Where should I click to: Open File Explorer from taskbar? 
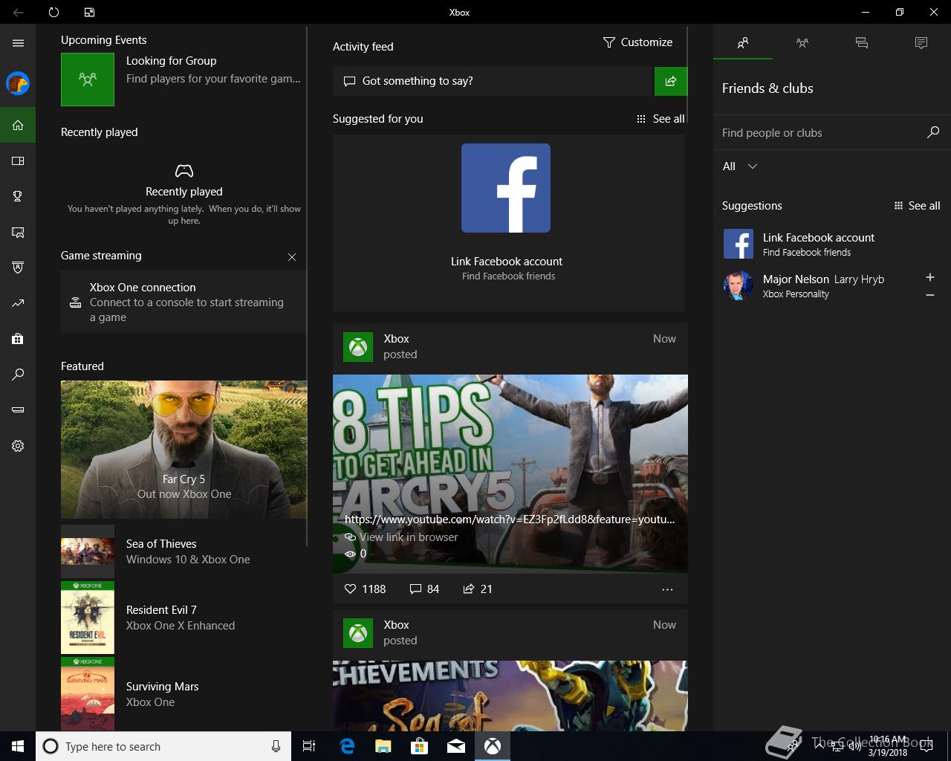383,746
